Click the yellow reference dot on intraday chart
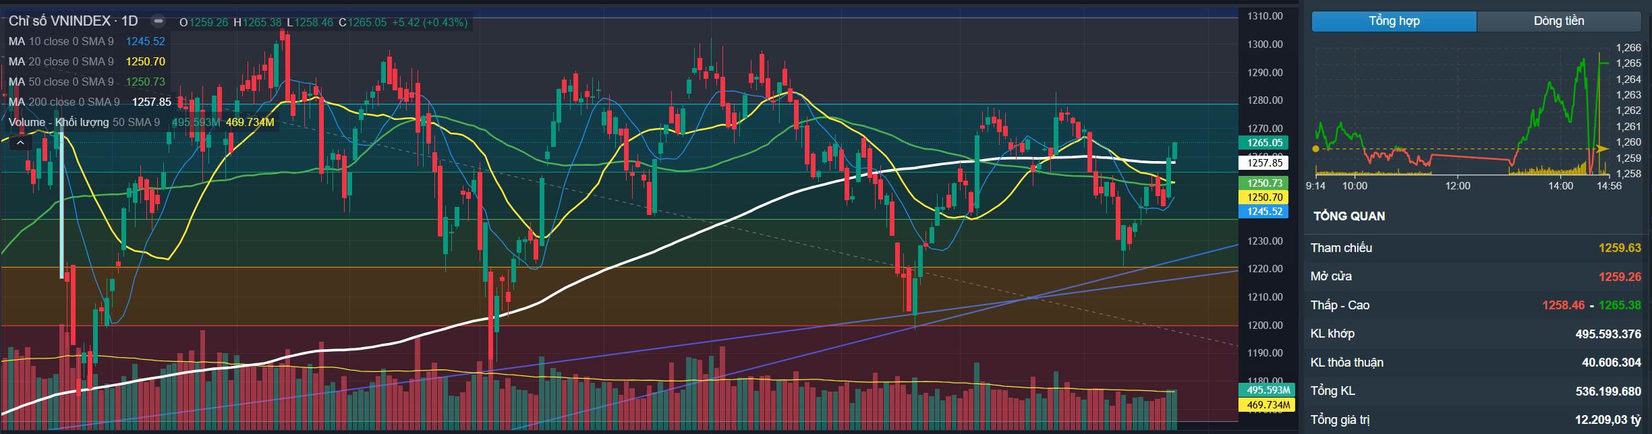The image size is (1652, 434). click(x=1315, y=149)
